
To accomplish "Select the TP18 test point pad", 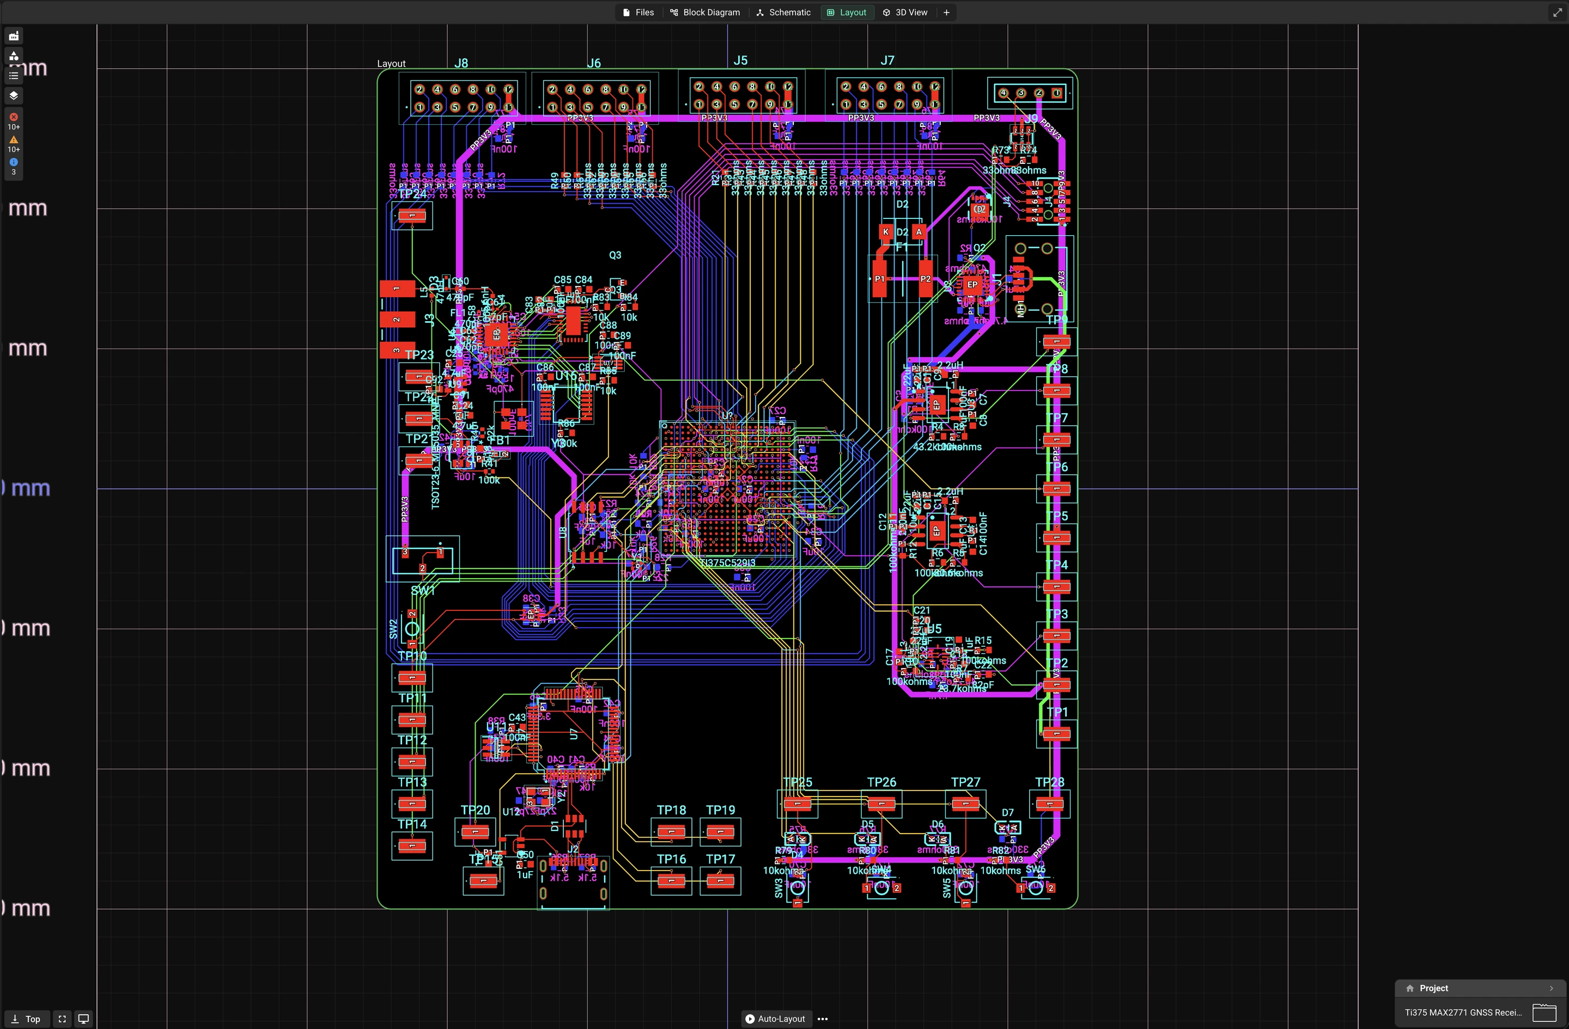I will coord(671,832).
